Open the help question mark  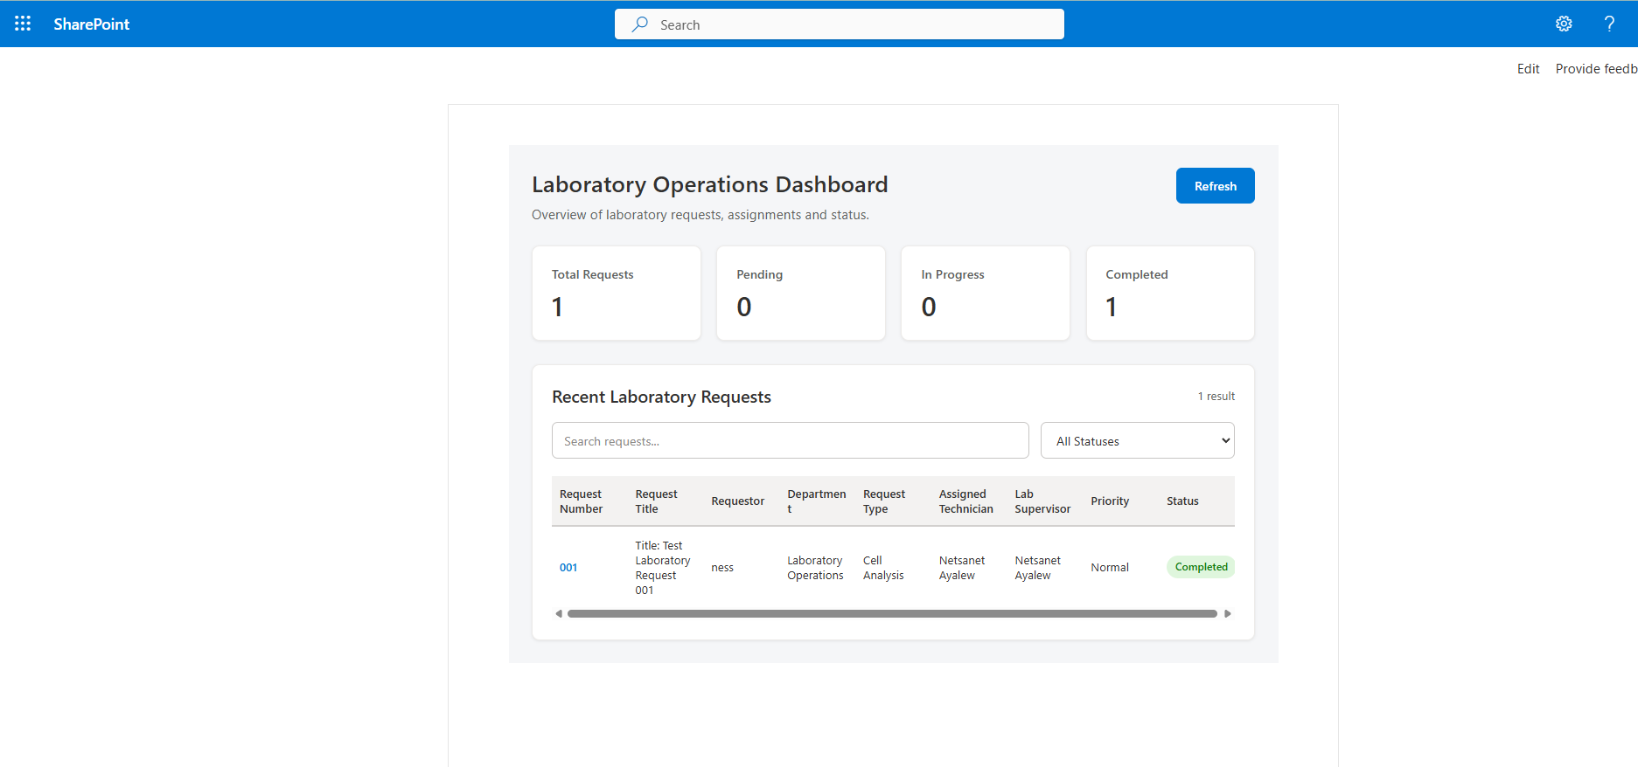coord(1609,24)
